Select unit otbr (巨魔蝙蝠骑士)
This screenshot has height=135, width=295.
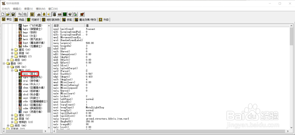tap(35, 101)
